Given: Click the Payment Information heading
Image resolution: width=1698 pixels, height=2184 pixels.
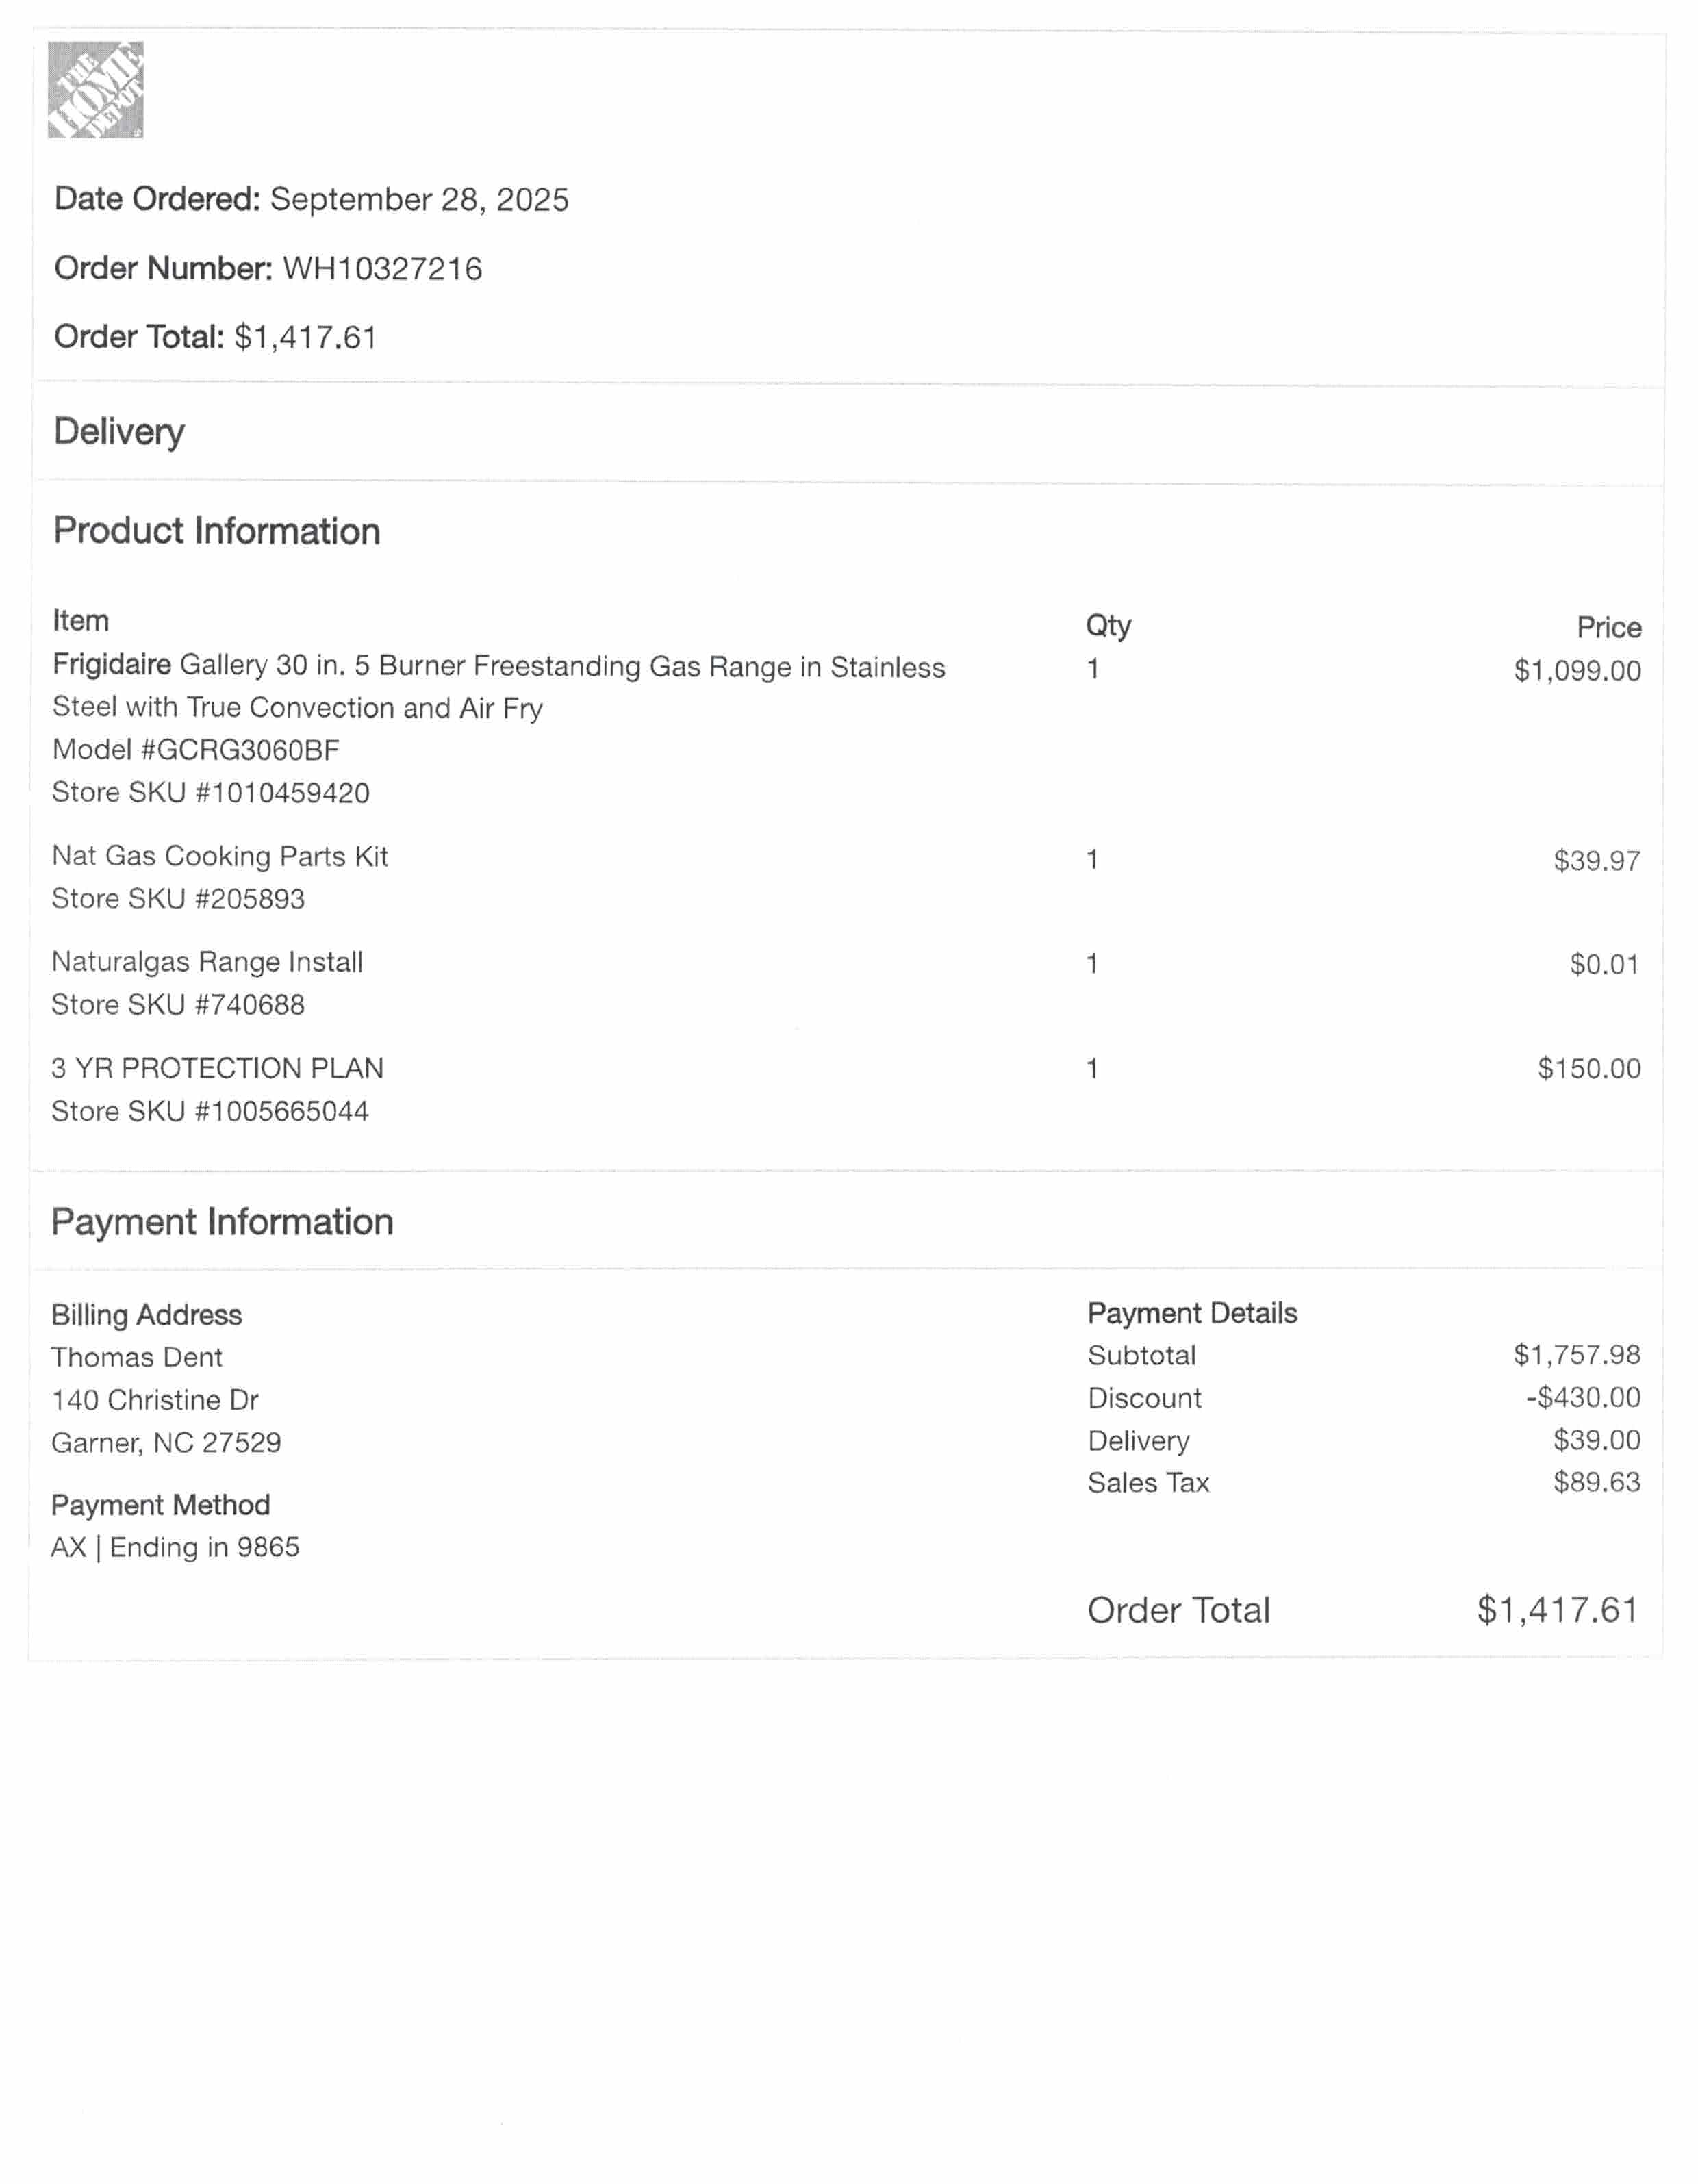Looking at the screenshot, I should (x=222, y=1222).
